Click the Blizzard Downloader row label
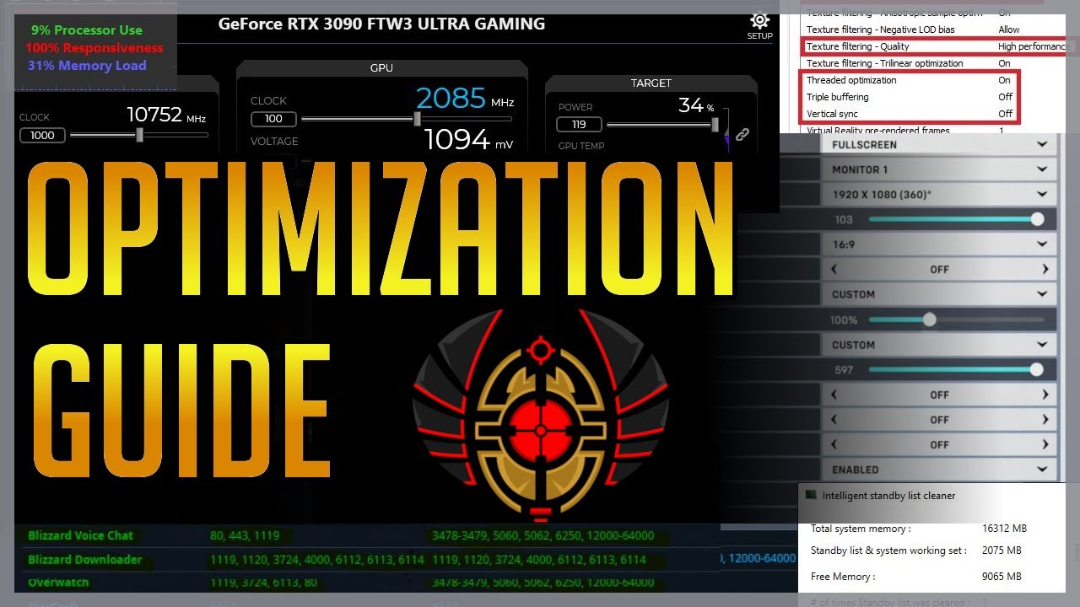 click(84, 559)
